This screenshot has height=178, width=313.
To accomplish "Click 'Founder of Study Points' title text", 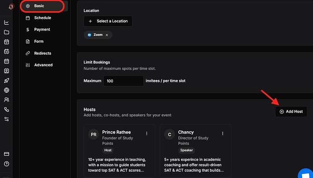I will coord(117,141).
